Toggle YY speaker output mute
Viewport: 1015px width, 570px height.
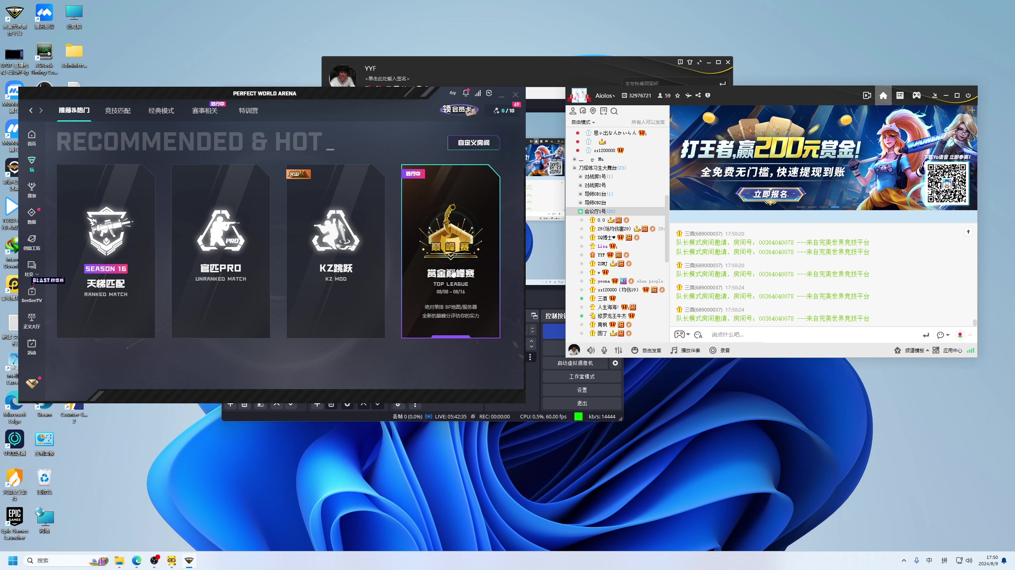coord(591,350)
